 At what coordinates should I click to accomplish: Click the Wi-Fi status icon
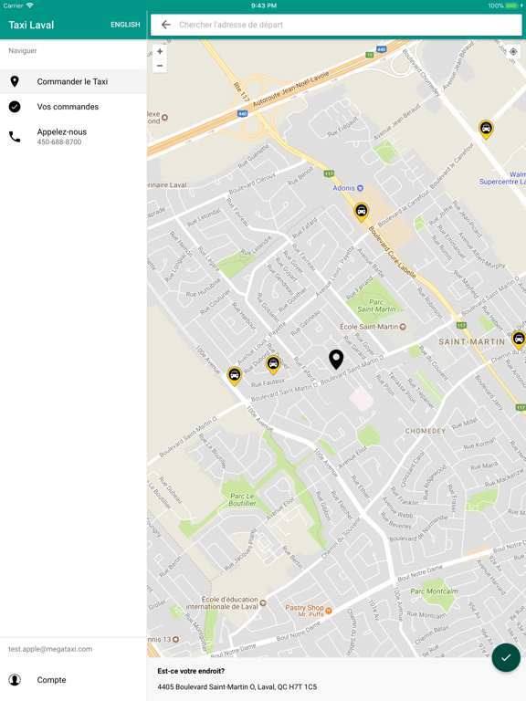pyautogui.click(x=30, y=5)
